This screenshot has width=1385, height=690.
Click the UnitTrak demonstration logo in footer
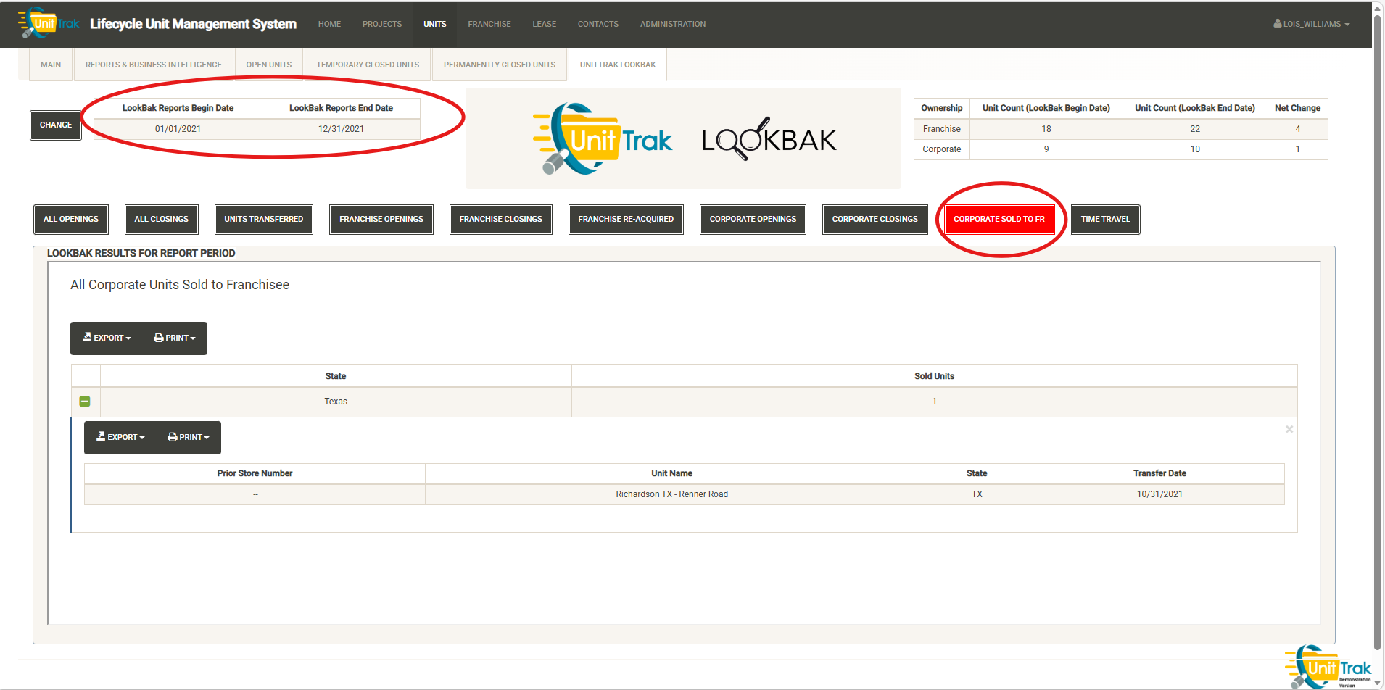click(x=1328, y=667)
